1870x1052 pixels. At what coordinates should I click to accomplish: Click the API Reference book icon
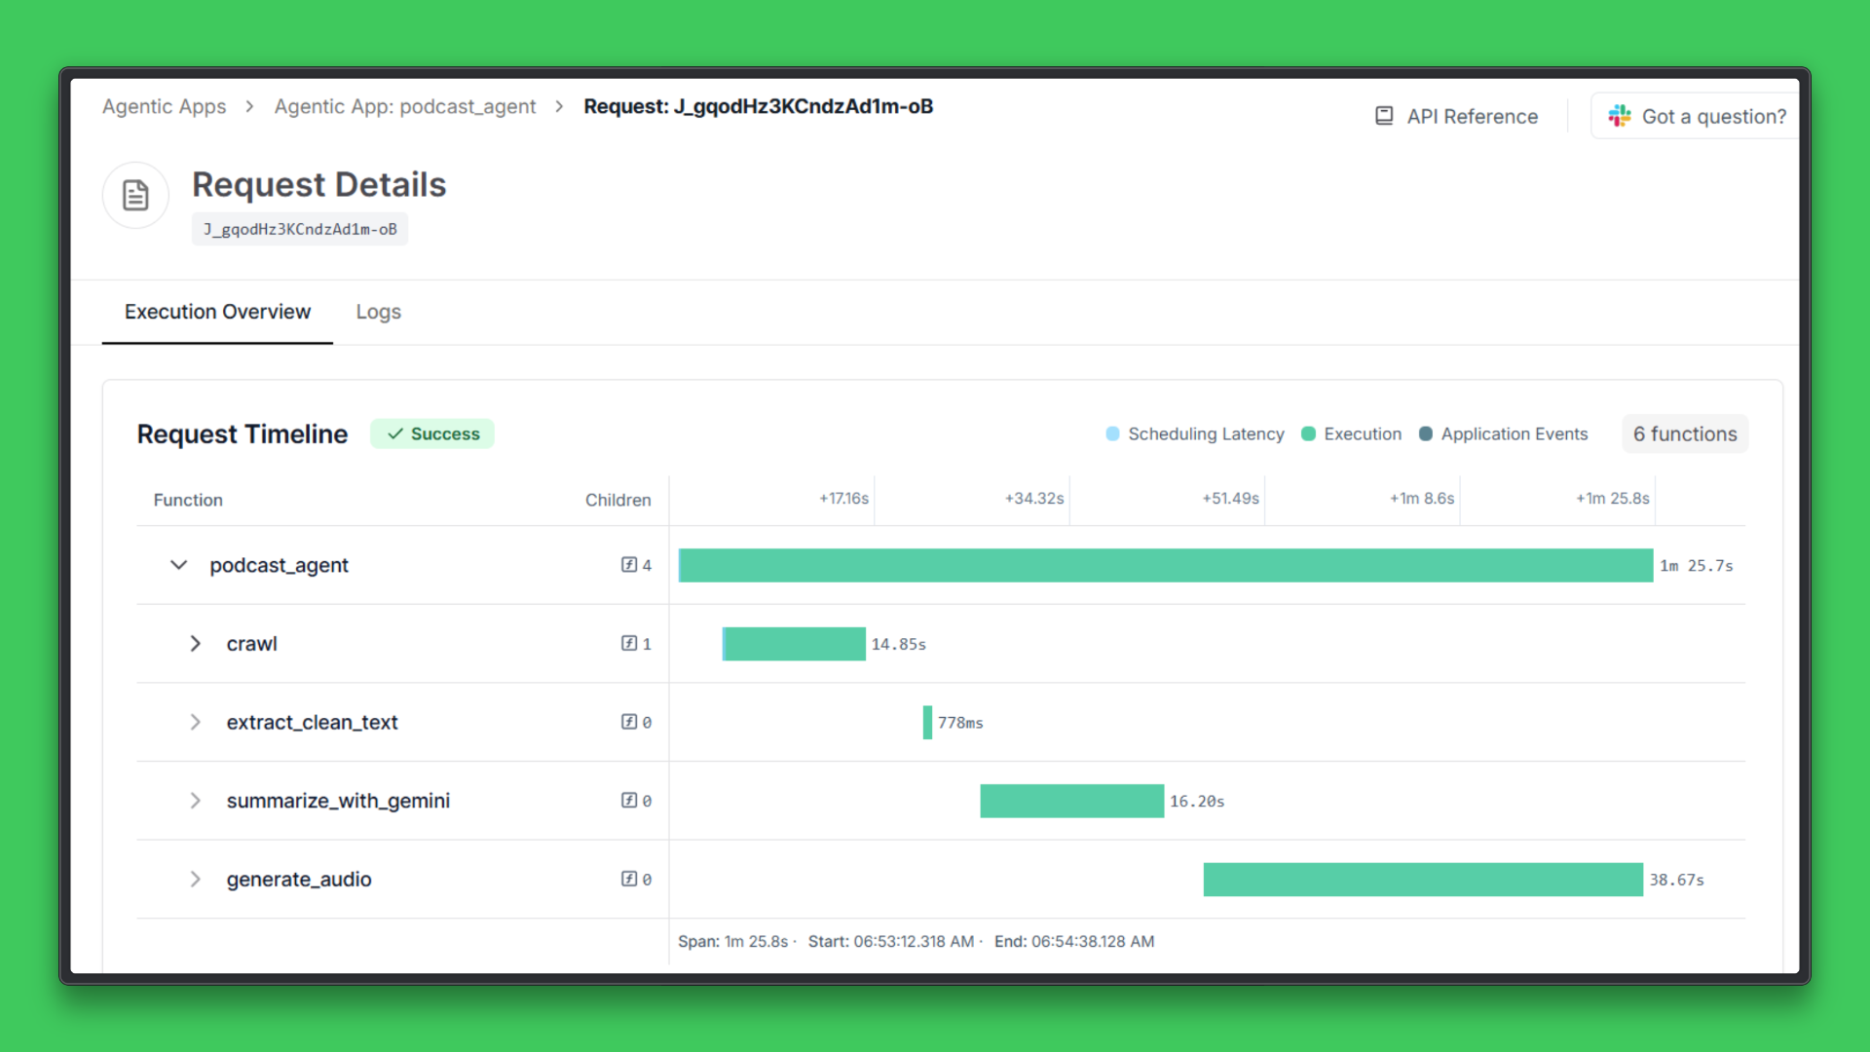1384,116
